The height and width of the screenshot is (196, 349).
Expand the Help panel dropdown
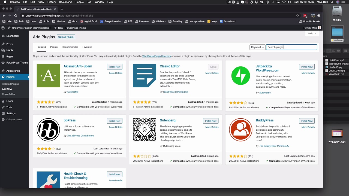point(312,33)
